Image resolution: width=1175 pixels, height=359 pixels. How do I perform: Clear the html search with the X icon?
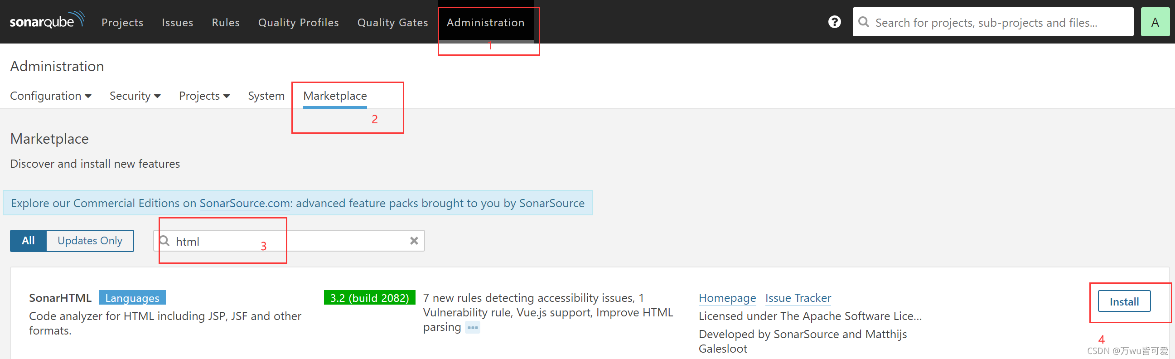414,241
